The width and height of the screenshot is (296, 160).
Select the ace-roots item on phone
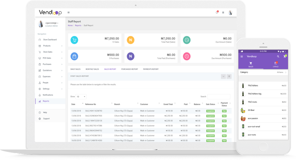point(263,135)
